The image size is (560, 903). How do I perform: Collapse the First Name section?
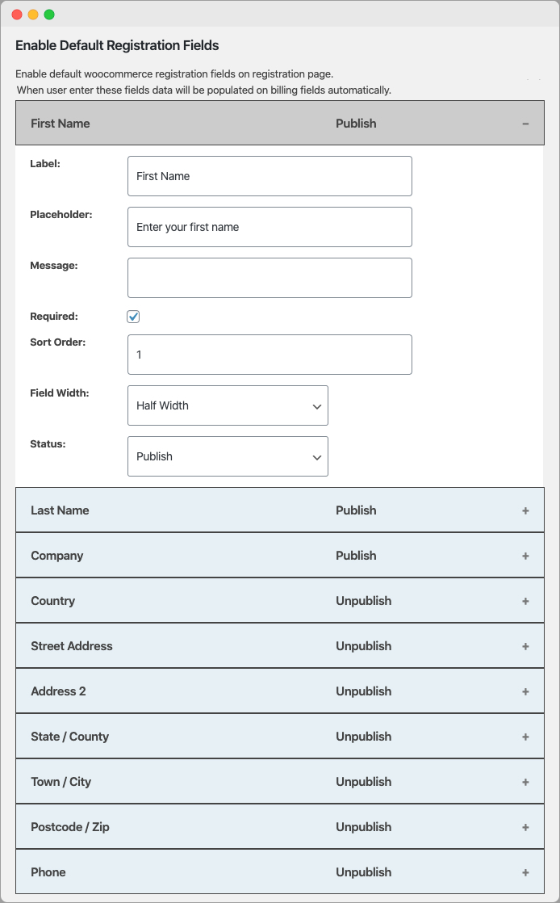(x=525, y=124)
